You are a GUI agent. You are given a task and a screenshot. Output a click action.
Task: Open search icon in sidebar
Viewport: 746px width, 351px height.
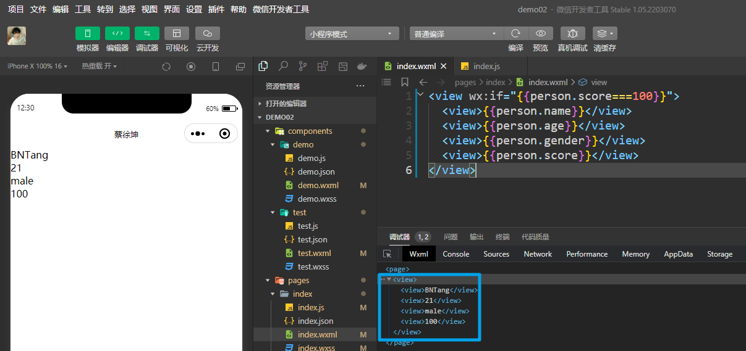pyautogui.click(x=283, y=66)
